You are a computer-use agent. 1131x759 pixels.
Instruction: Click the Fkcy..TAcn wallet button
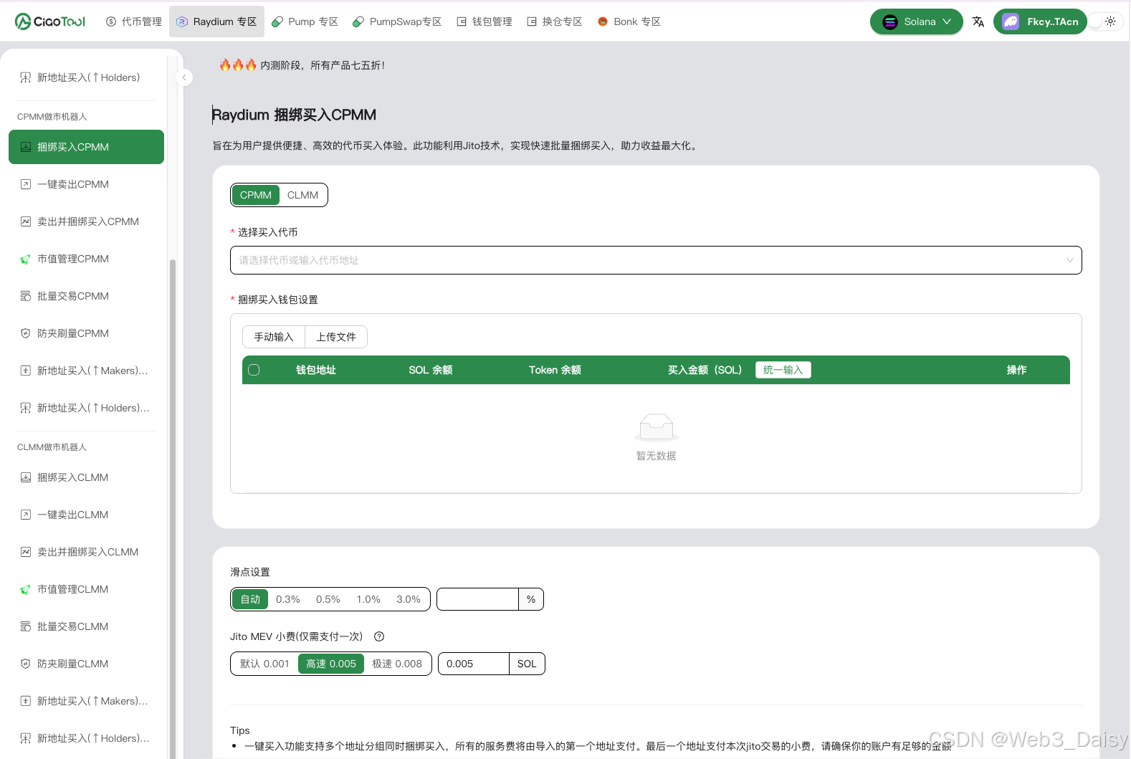[x=1040, y=22]
